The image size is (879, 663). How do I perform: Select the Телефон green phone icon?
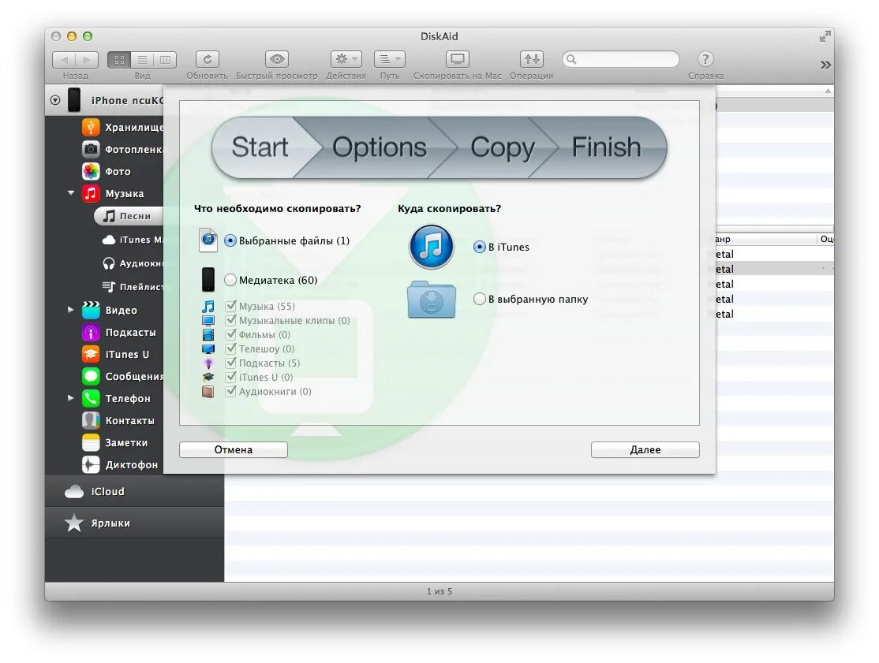pyautogui.click(x=91, y=398)
